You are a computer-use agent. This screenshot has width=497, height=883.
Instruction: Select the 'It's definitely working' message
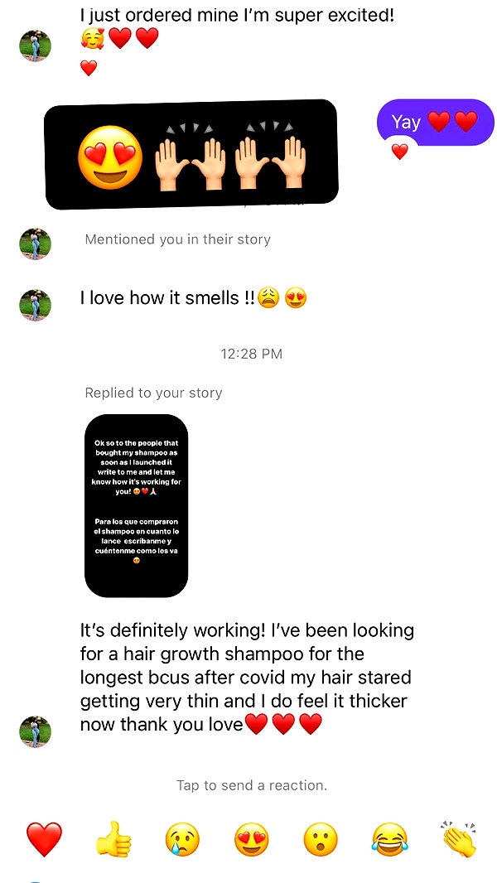point(247,678)
